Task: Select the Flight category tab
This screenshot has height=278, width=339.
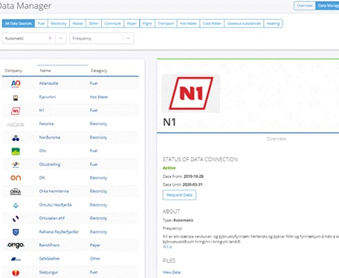Action: (147, 24)
